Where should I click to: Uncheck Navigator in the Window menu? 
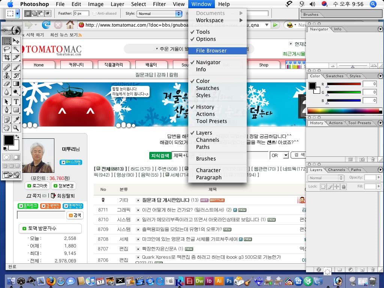coord(208,62)
